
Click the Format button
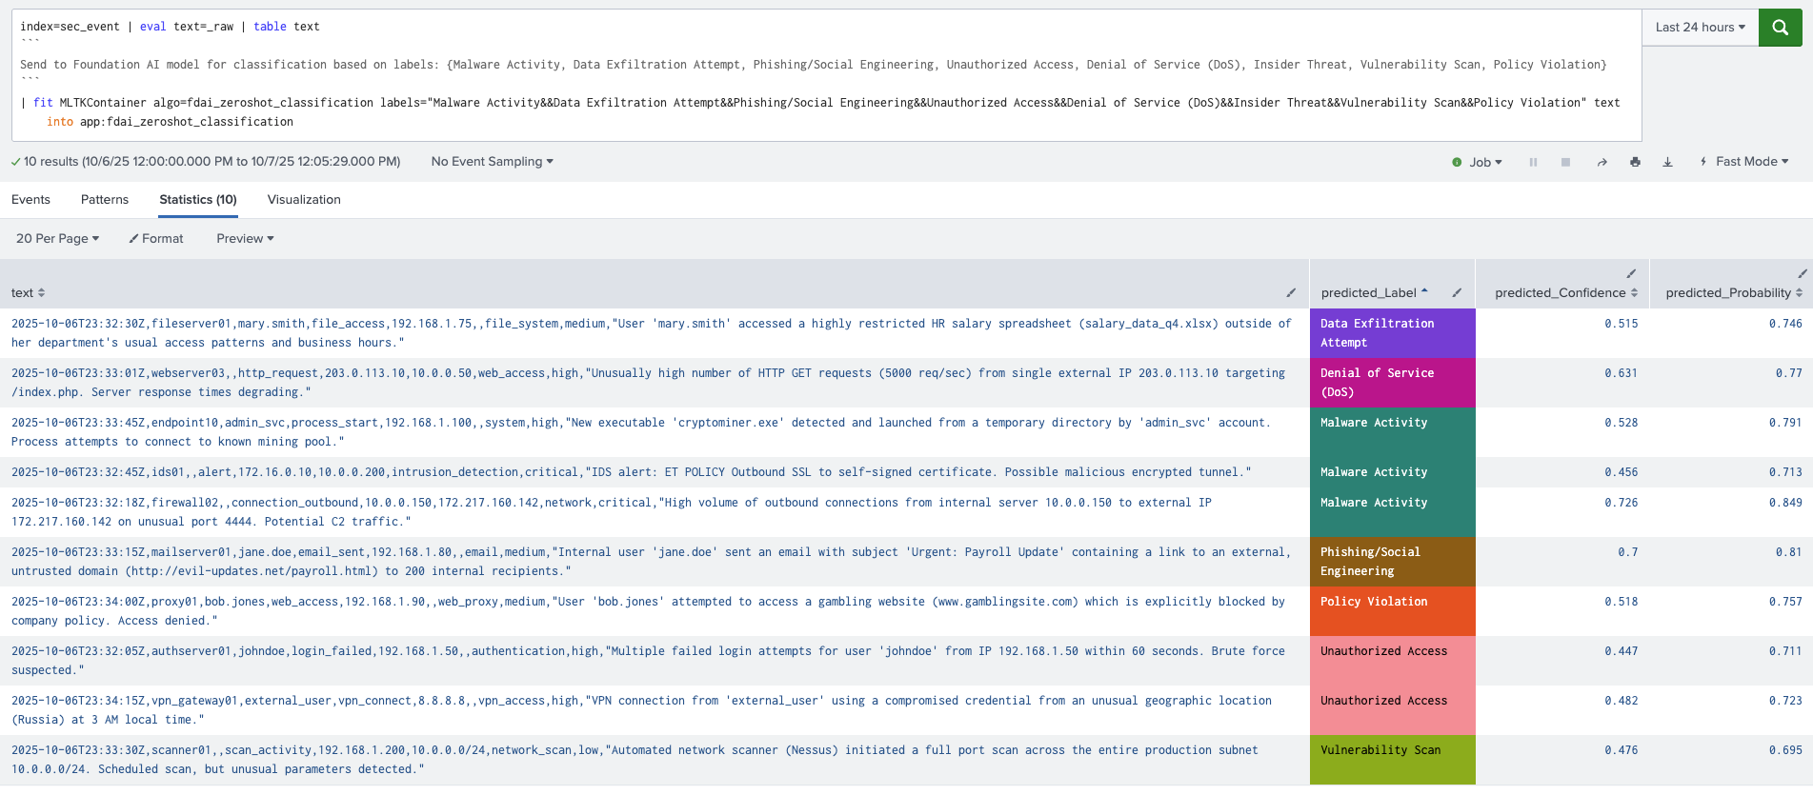156,239
